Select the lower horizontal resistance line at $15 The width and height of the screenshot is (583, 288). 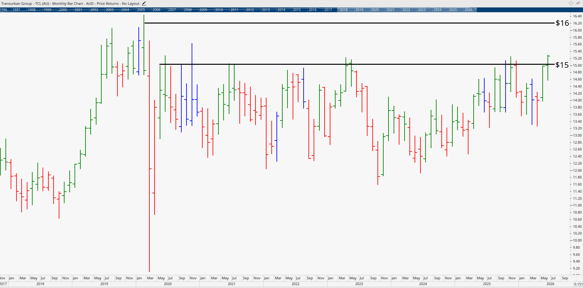[x=357, y=64]
